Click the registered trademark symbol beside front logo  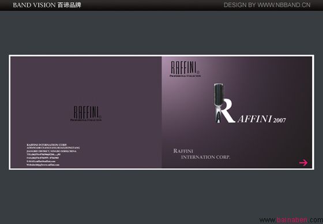pyautogui.click(x=198, y=72)
